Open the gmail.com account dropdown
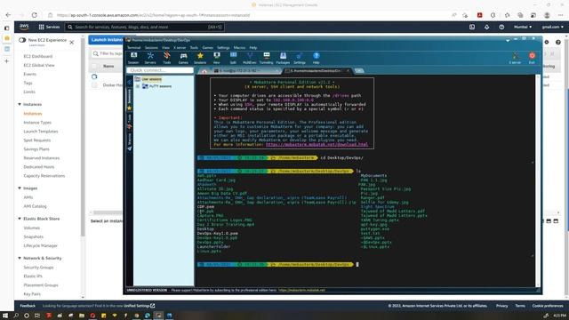 (552, 27)
